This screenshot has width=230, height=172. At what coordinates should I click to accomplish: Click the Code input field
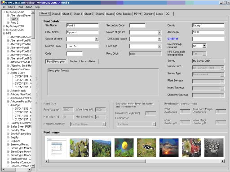[x=75, y=54]
